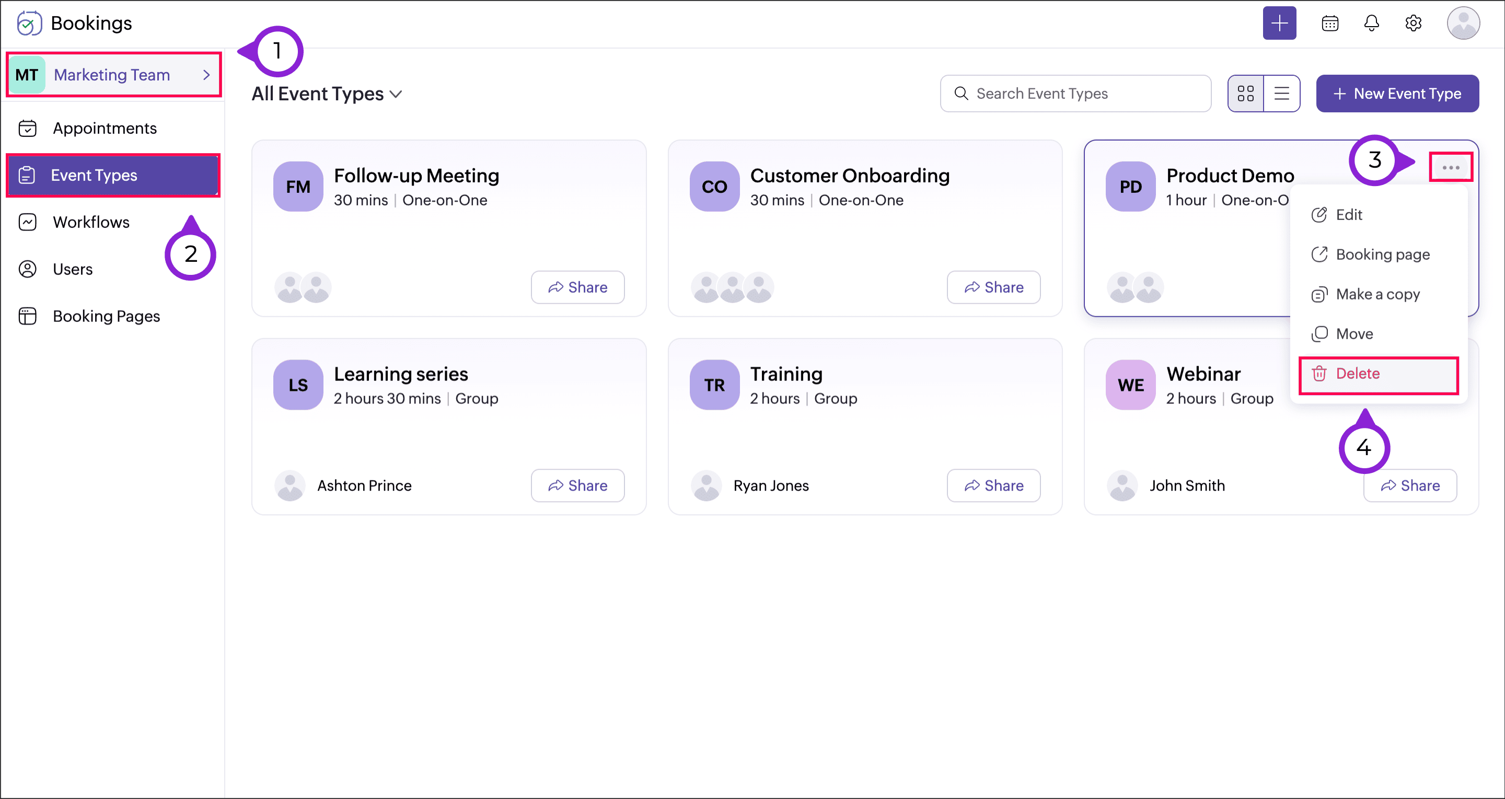Click the user profile avatar
Viewport: 1505px width, 799px height.
point(1462,24)
